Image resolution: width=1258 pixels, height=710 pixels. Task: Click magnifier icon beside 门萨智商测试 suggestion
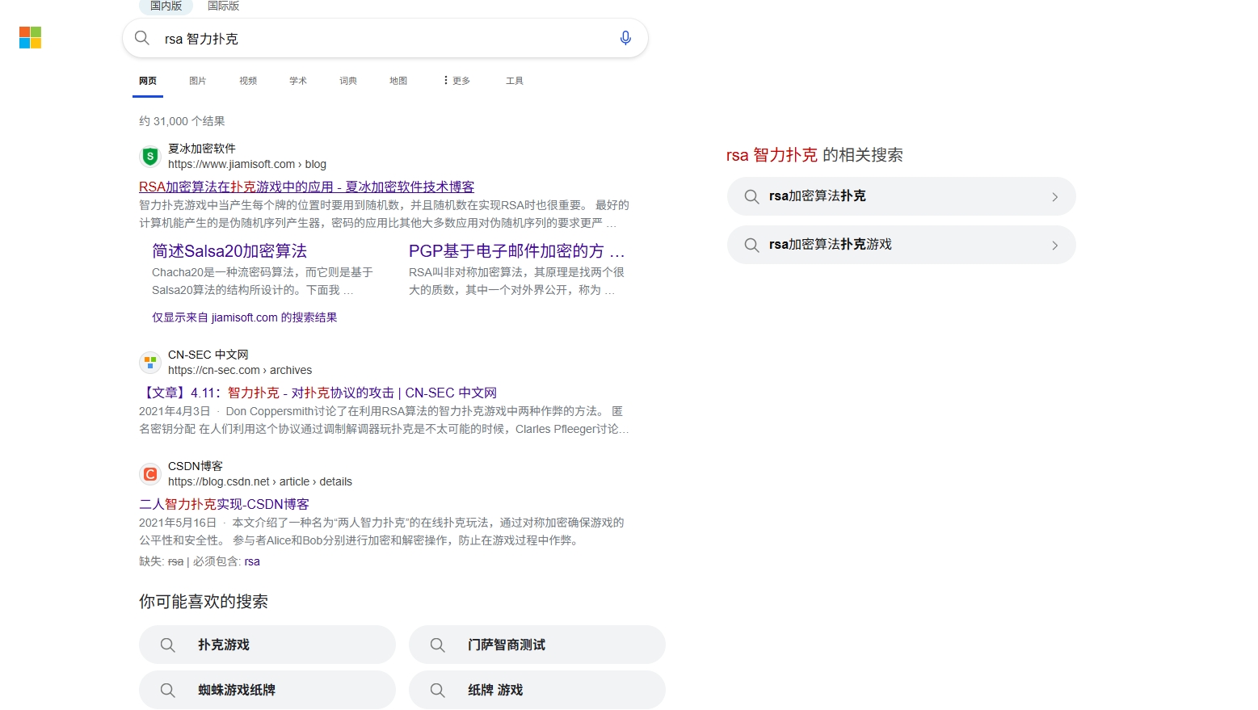[x=437, y=645]
